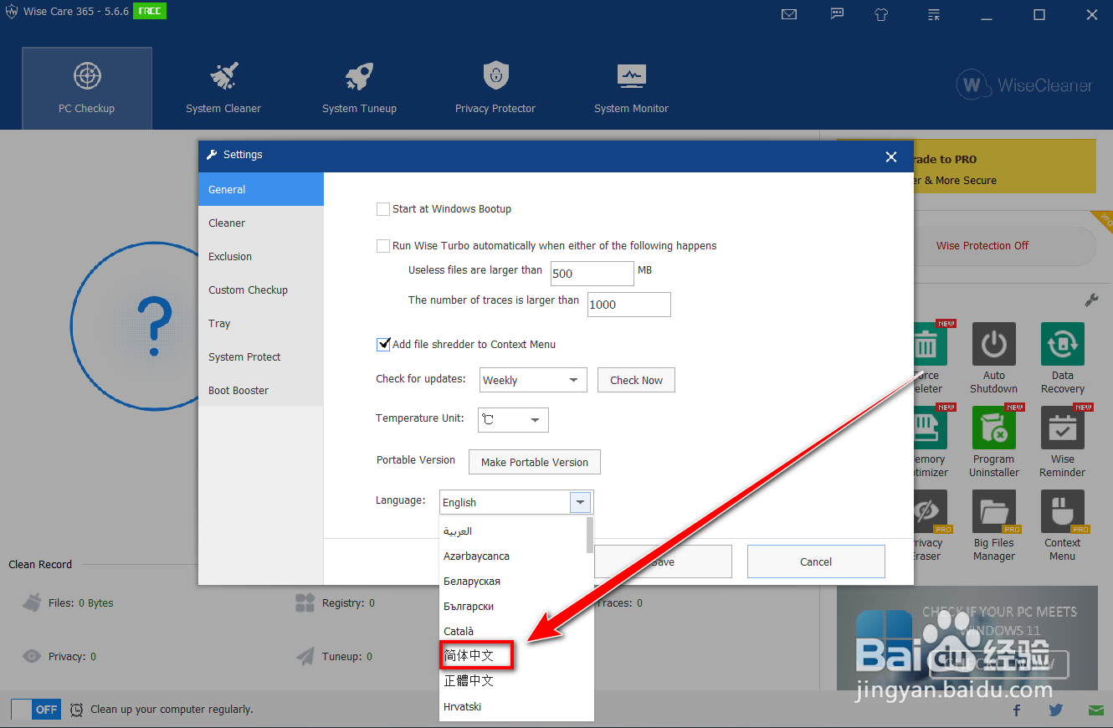Click the Wise Protection Off button
1113x728 pixels.
tap(982, 245)
